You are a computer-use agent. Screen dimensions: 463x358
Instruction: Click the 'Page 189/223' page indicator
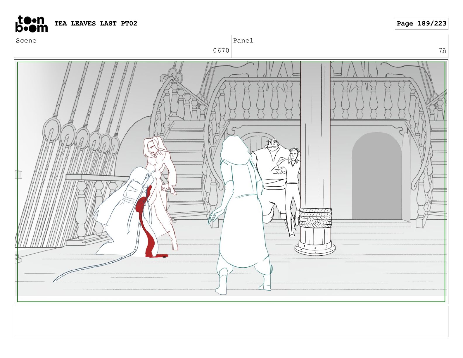[421, 24]
